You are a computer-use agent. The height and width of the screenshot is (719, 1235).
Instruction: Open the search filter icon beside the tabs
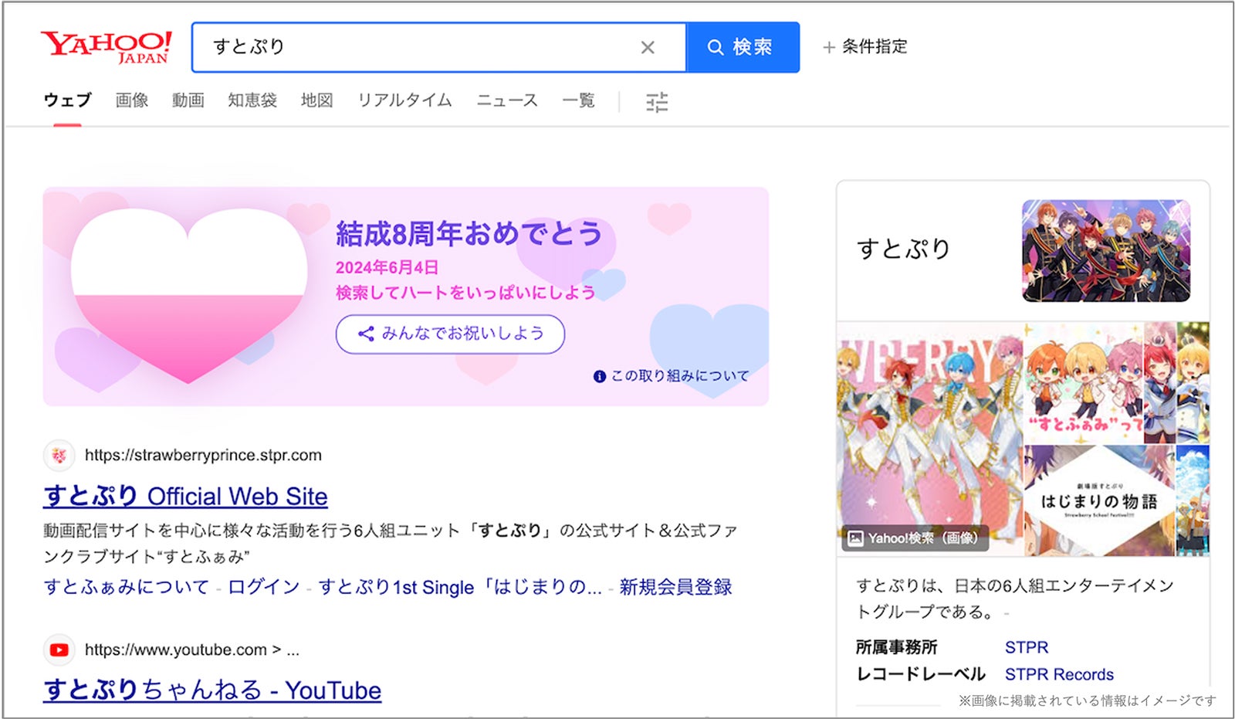(x=657, y=100)
